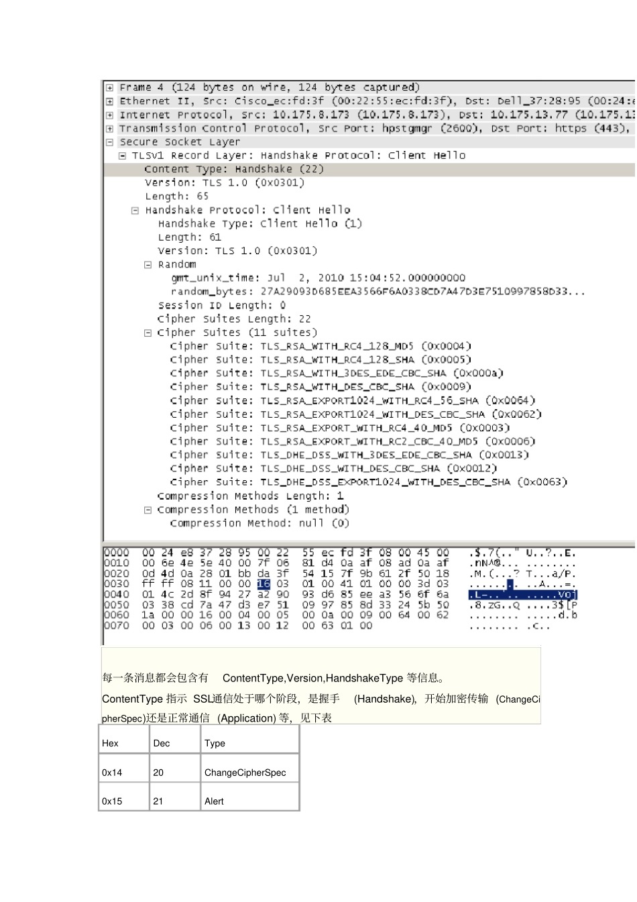Expand the Internet Protocol row
The height and width of the screenshot is (902, 637).
(x=109, y=115)
